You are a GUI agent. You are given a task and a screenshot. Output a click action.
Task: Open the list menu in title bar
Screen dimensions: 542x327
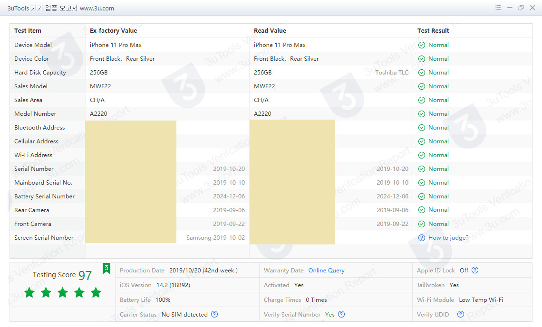click(498, 8)
